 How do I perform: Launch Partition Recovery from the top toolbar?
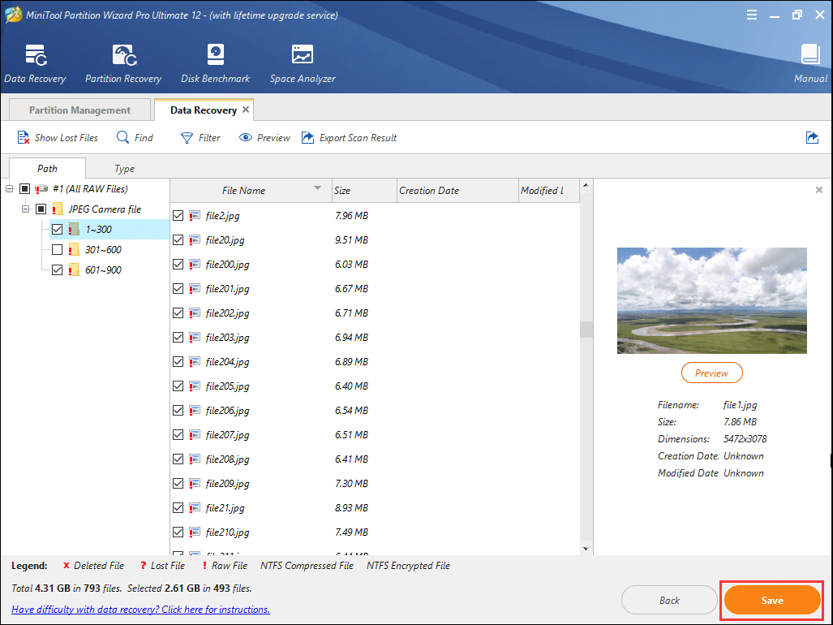pyautogui.click(x=123, y=56)
